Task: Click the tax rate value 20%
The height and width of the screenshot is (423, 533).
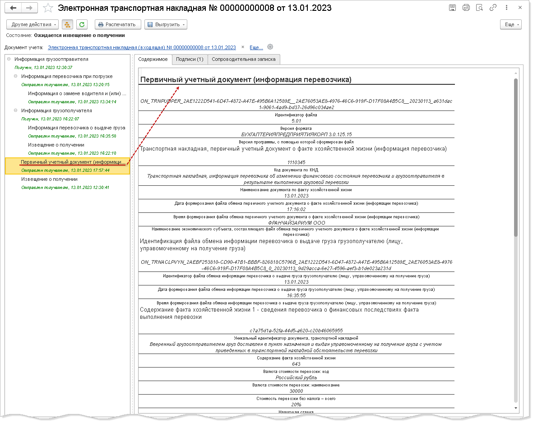Action: tap(297, 405)
